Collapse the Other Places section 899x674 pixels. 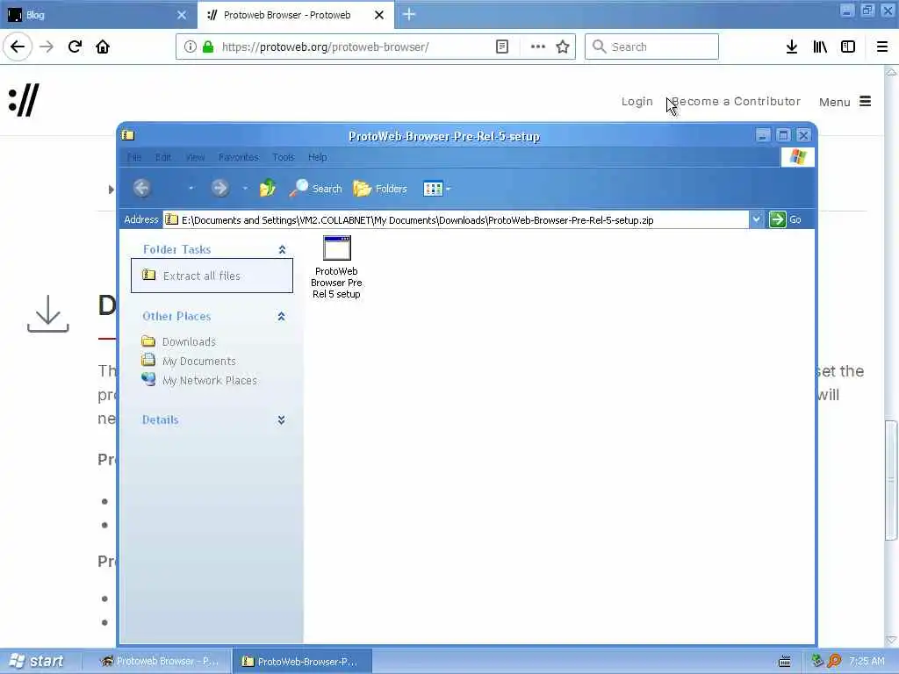tap(281, 316)
